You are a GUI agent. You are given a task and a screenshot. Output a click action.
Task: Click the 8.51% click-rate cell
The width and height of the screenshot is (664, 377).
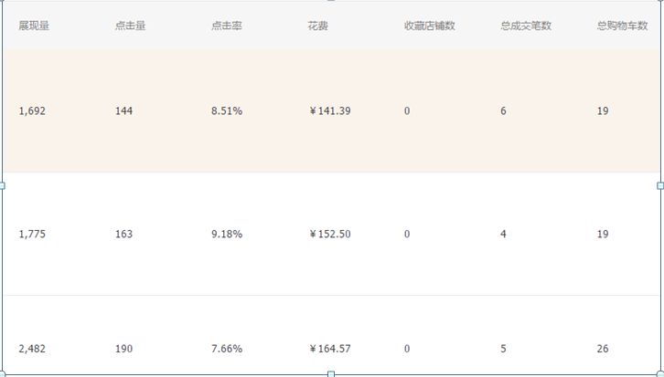tap(226, 111)
